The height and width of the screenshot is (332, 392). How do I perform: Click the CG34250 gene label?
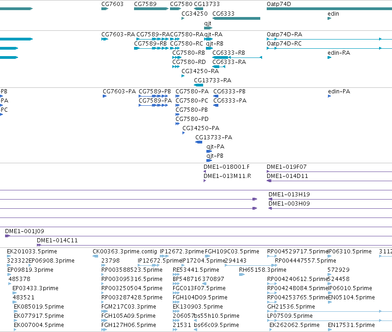tap(194, 14)
